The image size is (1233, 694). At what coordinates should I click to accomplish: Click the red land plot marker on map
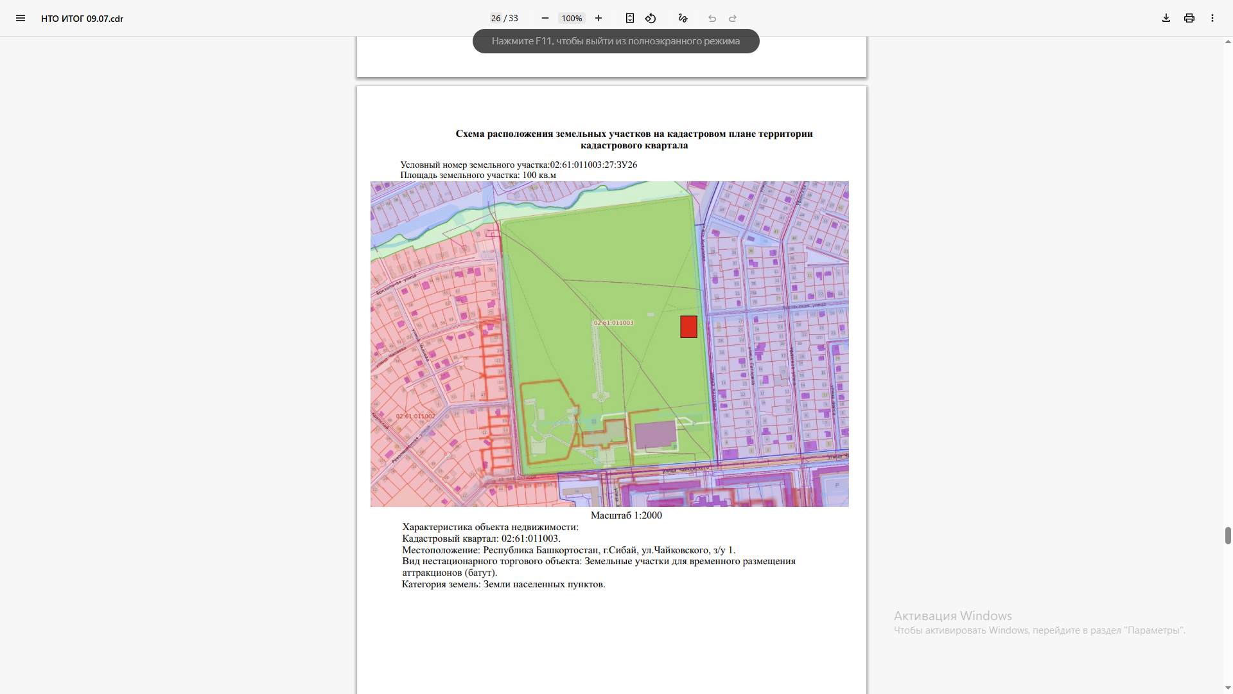pyautogui.click(x=689, y=327)
